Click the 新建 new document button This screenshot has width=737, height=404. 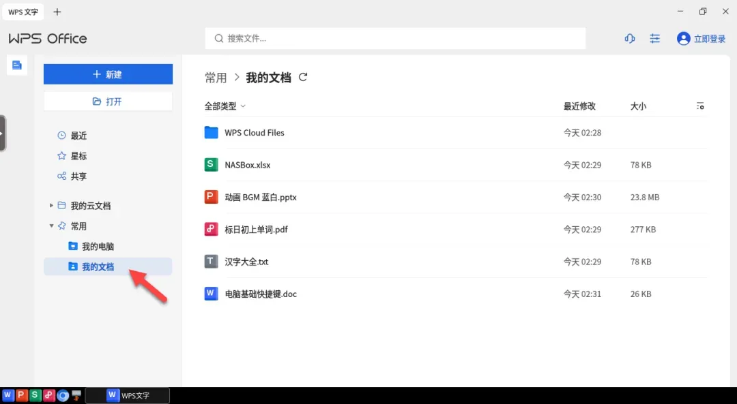pyautogui.click(x=108, y=74)
